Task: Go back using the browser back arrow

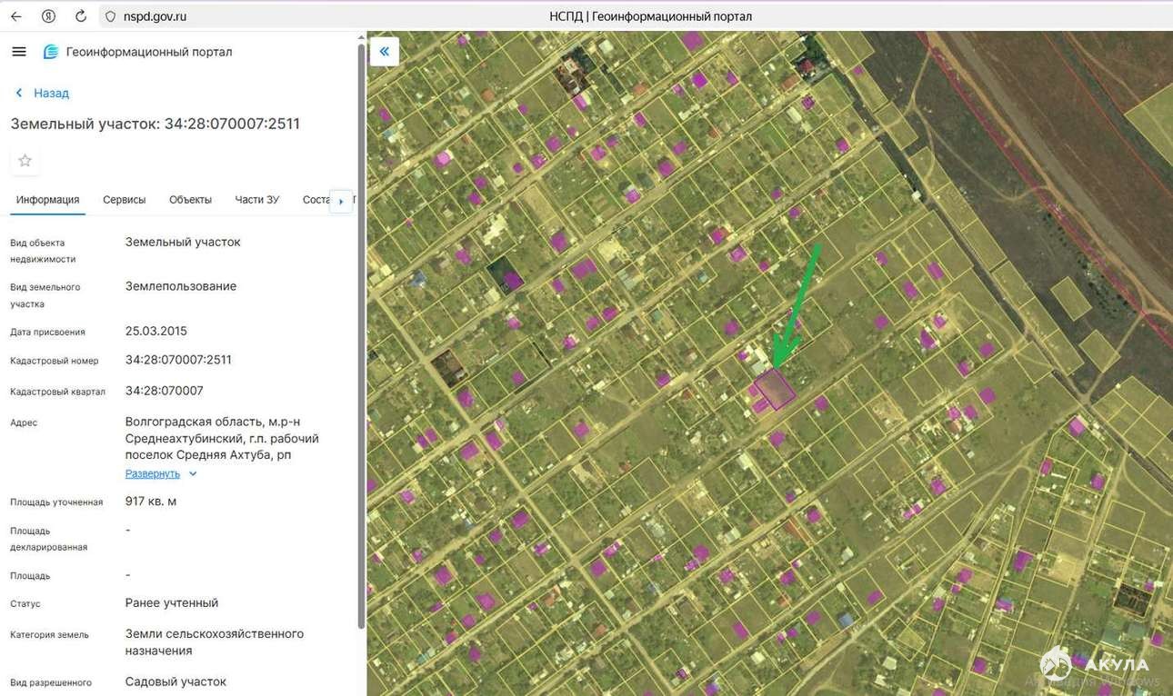Action: coord(16,16)
